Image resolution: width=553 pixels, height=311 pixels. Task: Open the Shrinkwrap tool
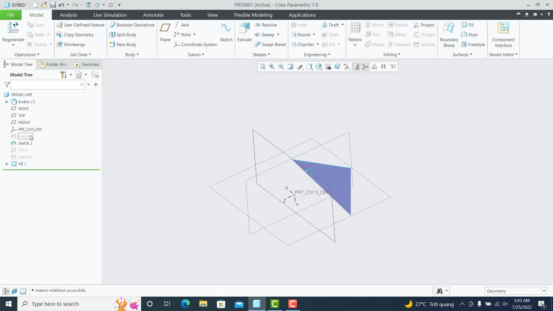pos(71,44)
